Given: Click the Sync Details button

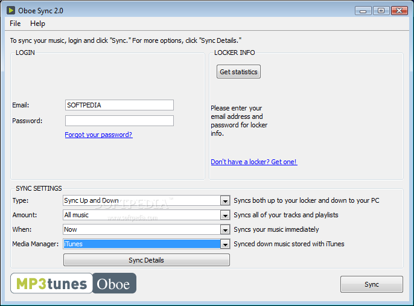Looking at the screenshot, I should [x=147, y=260].
